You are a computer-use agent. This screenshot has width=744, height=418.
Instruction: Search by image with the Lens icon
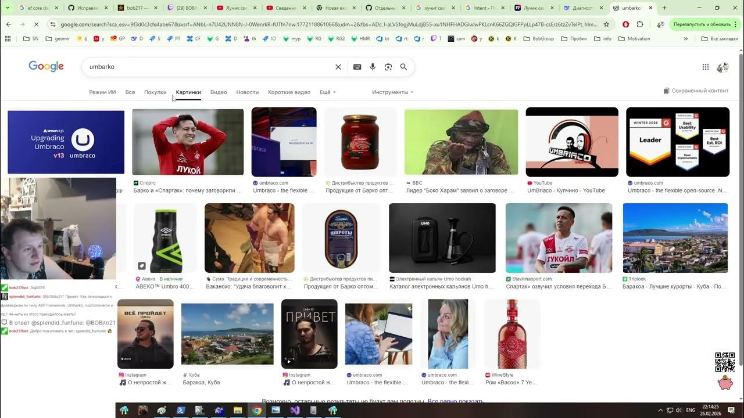[x=388, y=67]
